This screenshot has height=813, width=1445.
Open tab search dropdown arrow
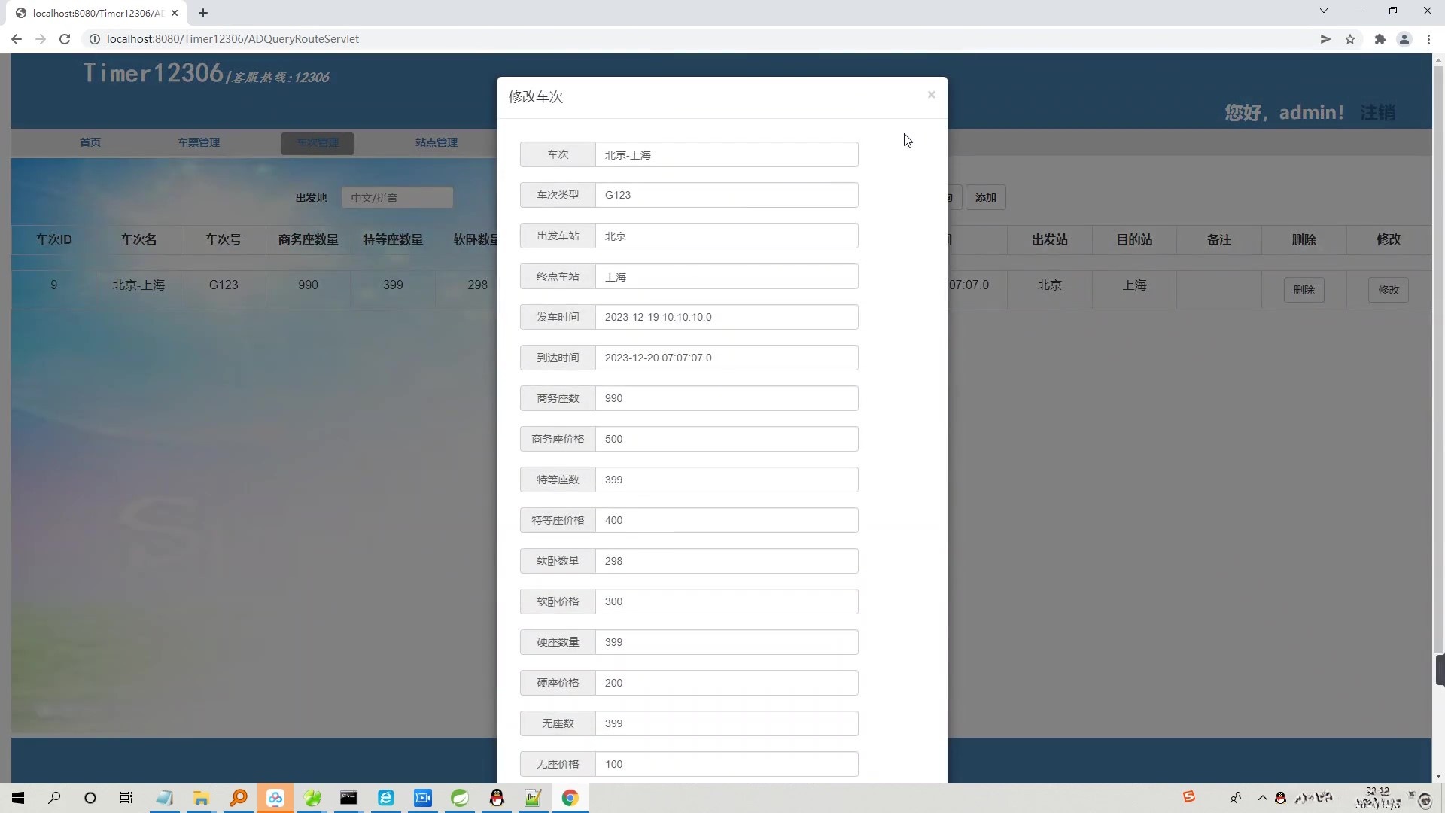coord(1323,11)
